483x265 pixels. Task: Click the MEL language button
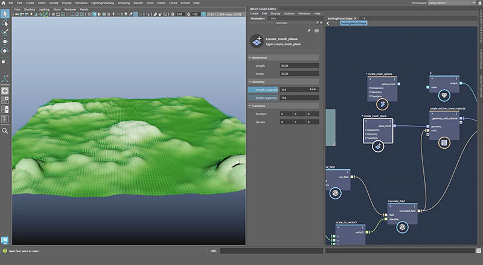214,251
